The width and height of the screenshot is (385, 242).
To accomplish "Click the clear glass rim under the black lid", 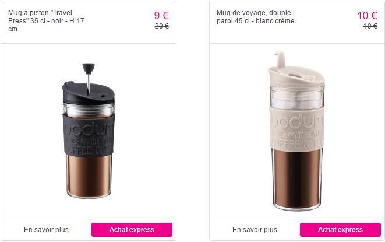I will pos(89,110).
